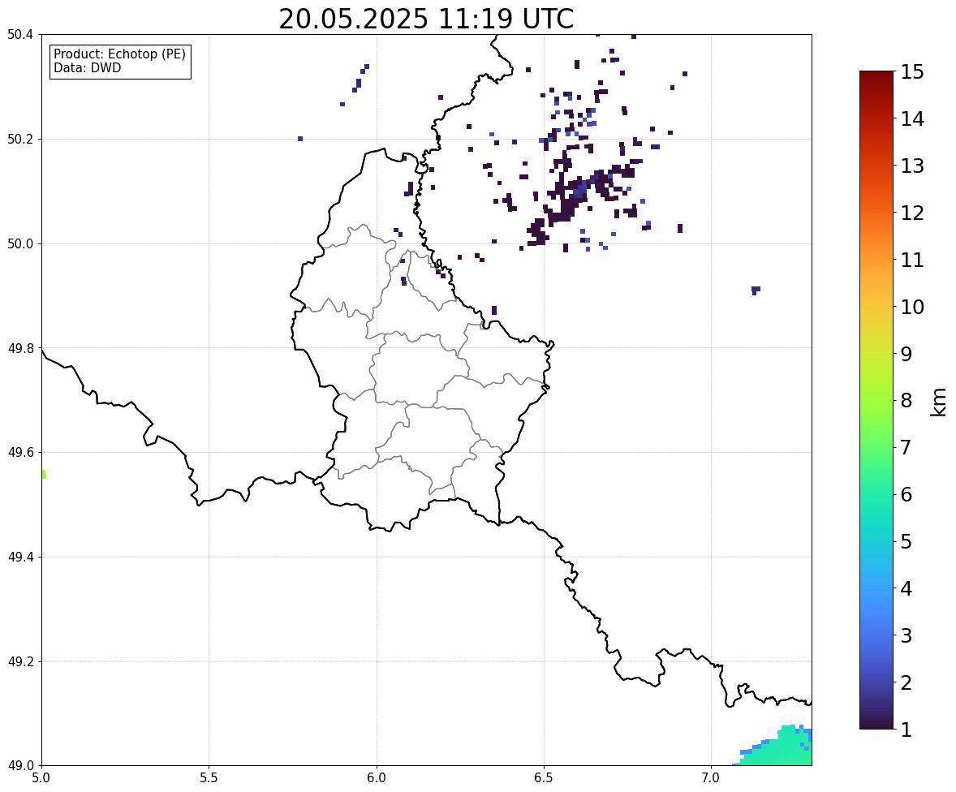Click colorbar tick label 2
Image resolution: width=956 pixels, height=792 pixels.
pos(906,682)
